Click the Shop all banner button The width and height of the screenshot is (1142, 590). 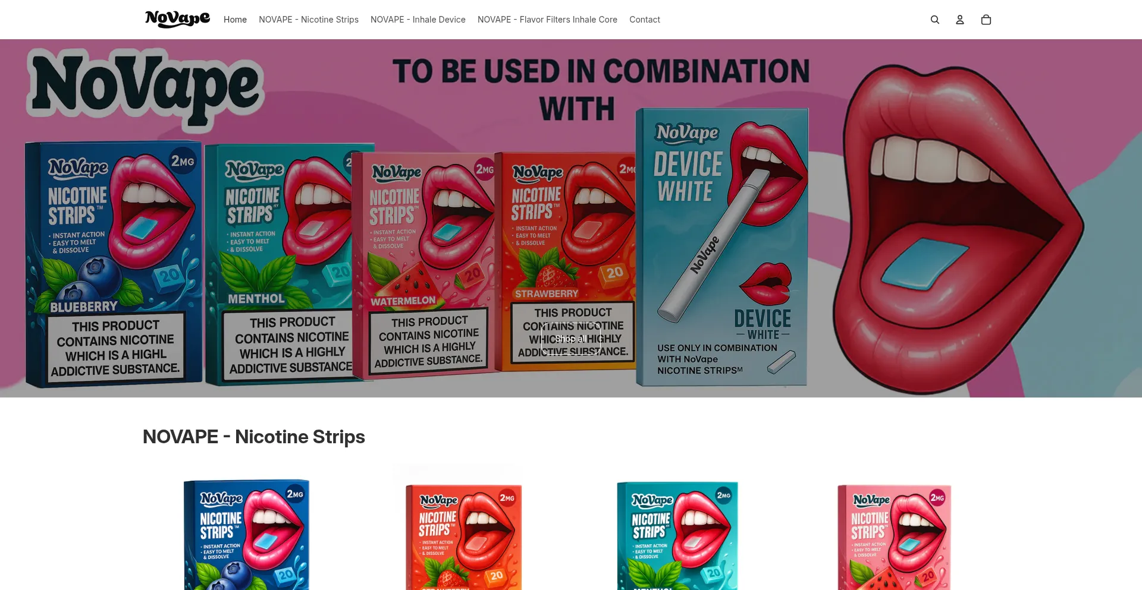tap(571, 339)
